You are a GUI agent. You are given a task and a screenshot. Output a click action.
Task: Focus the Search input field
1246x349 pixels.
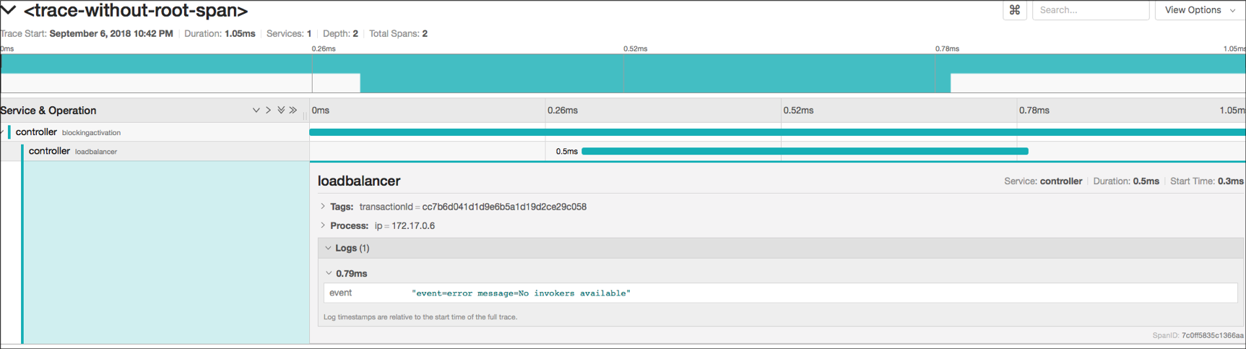click(x=1091, y=10)
